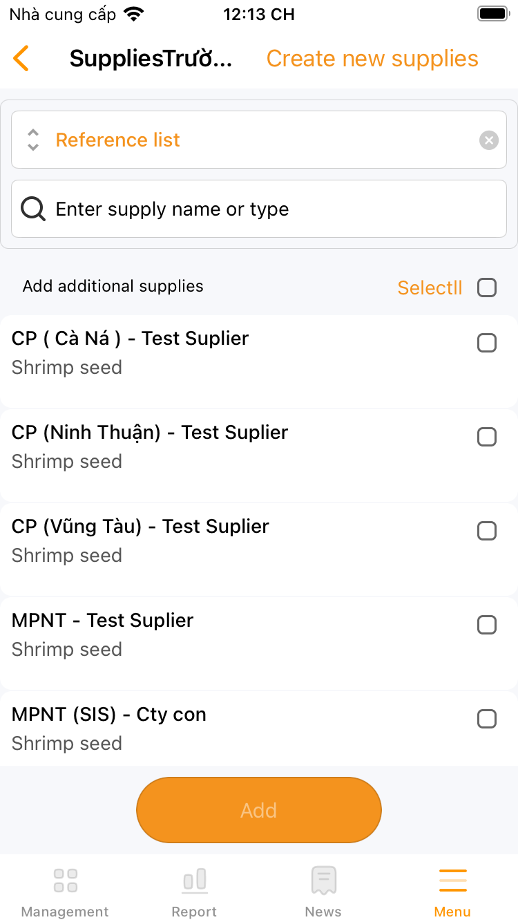Open the Menu tab
Viewport: 518px width, 922px height.
(452, 892)
